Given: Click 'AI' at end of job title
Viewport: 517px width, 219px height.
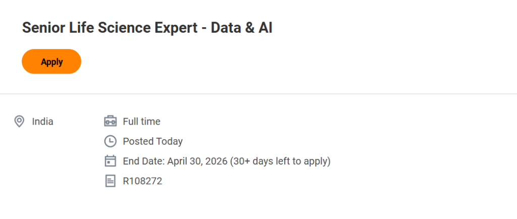Looking at the screenshot, I should [265, 28].
